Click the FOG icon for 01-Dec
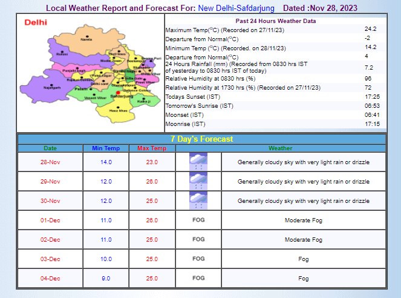 [198, 220]
